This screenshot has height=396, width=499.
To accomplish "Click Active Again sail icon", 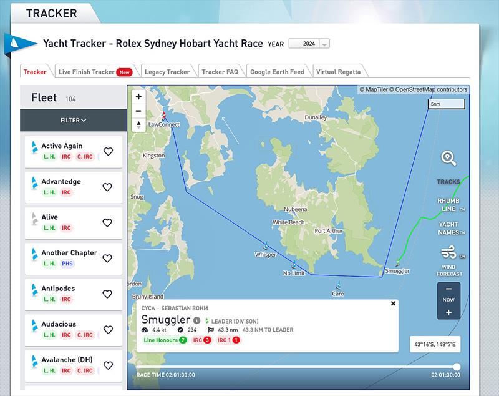I will 34,147.
